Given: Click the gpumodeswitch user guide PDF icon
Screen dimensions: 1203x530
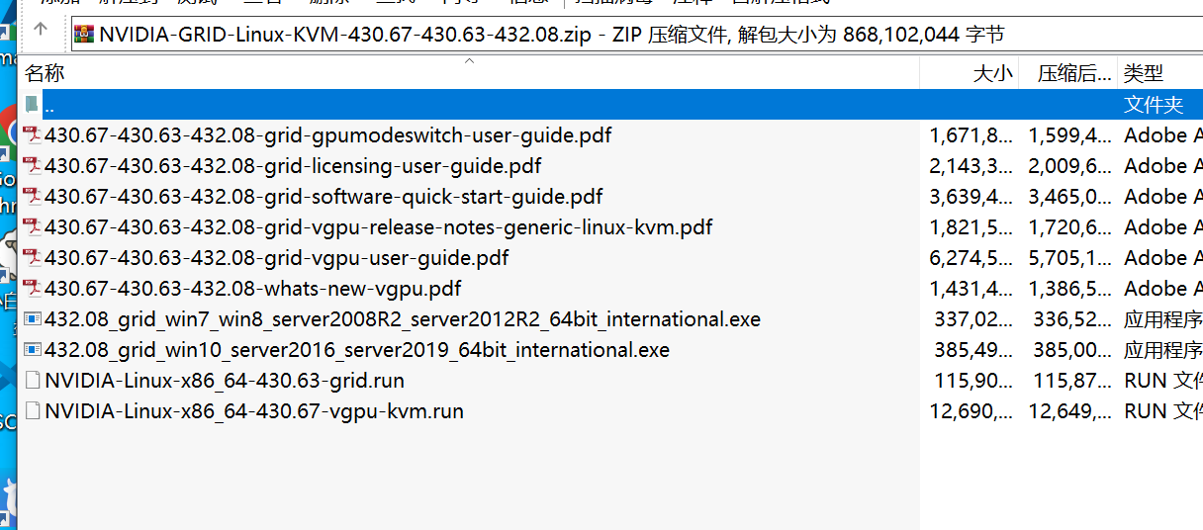Looking at the screenshot, I should click(x=33, y=135).
